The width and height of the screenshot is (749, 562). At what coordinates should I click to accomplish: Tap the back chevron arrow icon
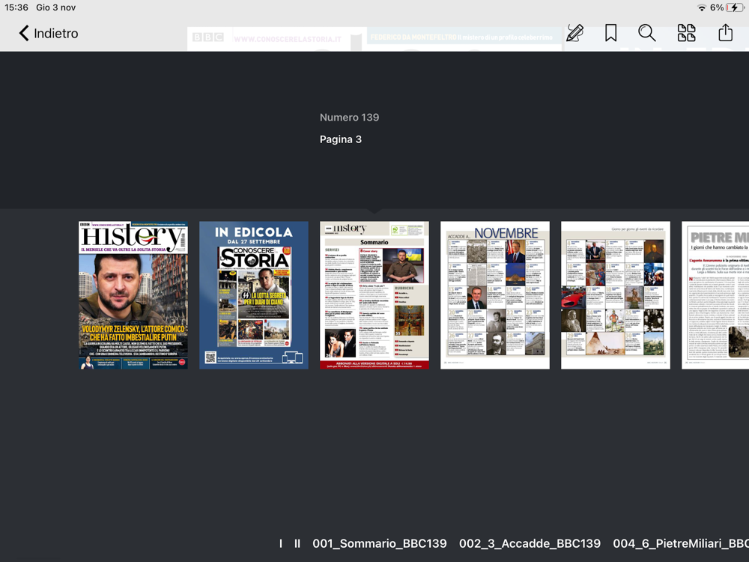click(24, 34)
